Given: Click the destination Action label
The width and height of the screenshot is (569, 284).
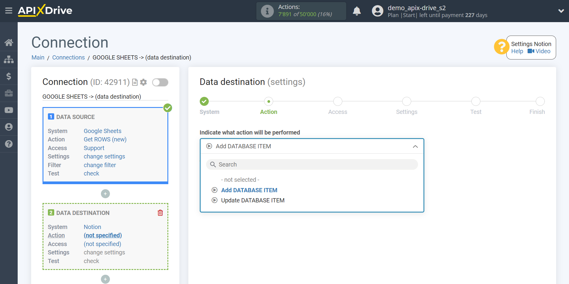Looking at the screenshot, I should (x=56, y=235).
